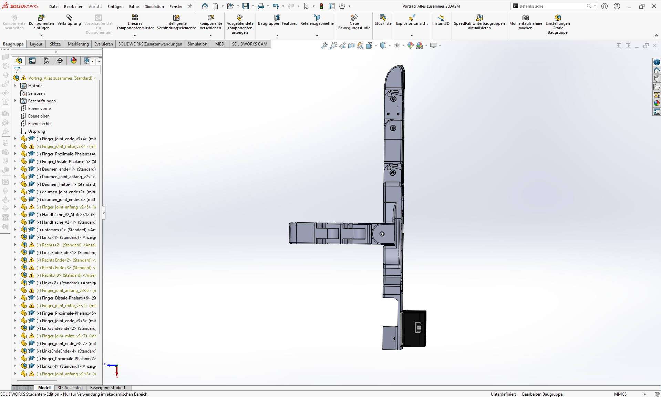Open the DisplayManager color ball tab

(x=74, y=61)
